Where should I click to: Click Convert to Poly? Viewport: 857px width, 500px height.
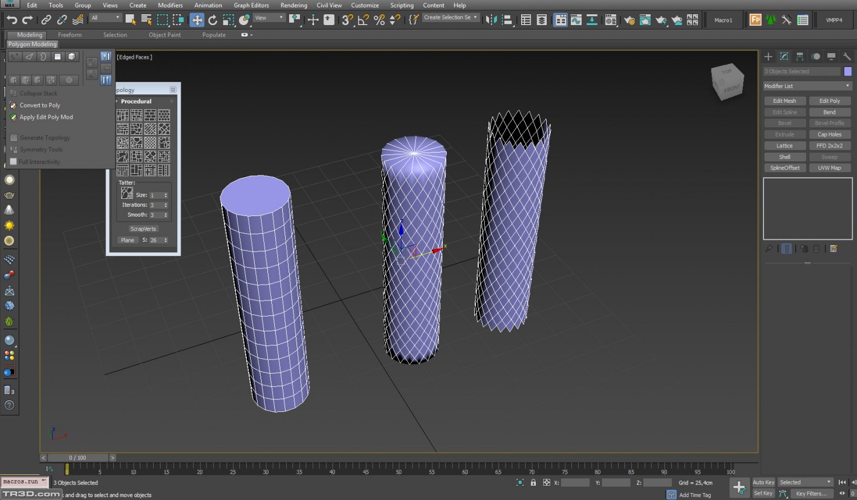[39, 105]
